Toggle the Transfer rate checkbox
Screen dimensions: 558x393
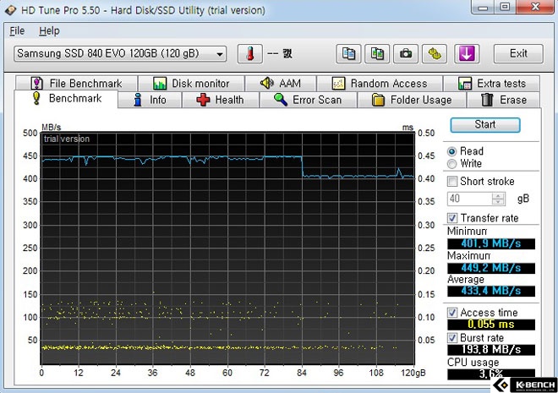click(x=452, y=218)
